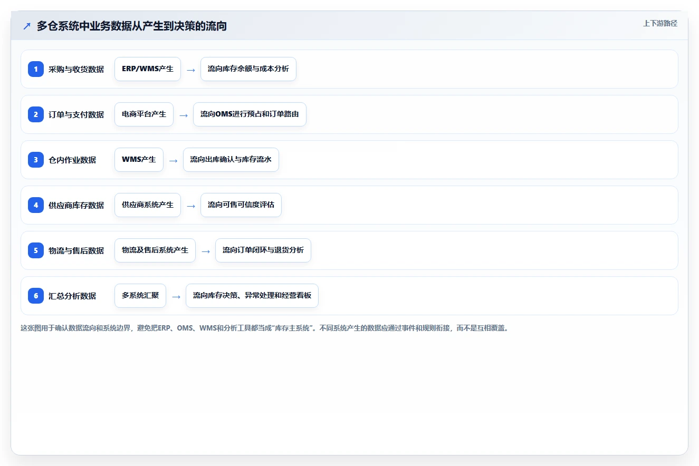699x466 pixels.
Task: Click the 流向库存余额与成本分析 chip
Action: click(x=248, y=69)
